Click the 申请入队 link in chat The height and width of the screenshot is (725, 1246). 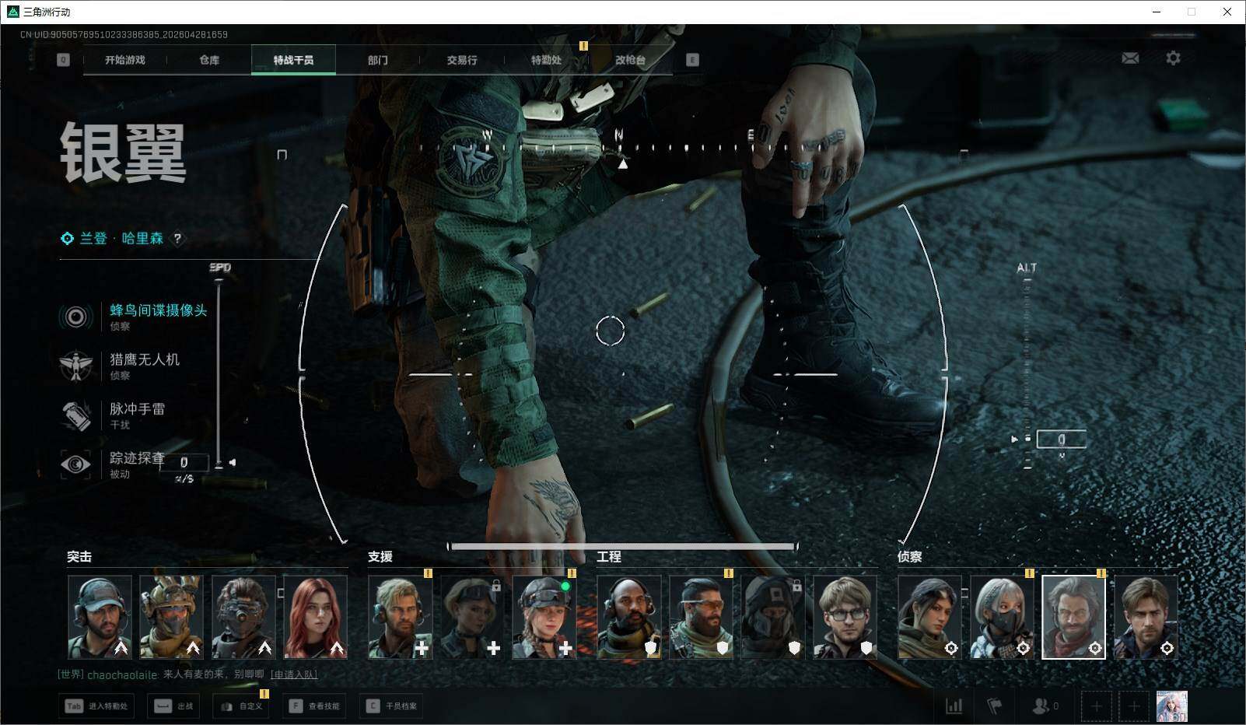pyautogui.click(x=294, y=674)
